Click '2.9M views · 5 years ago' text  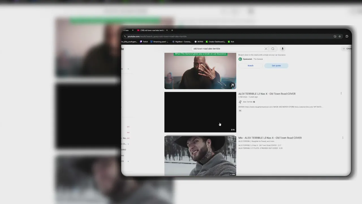[x=248, y=97]
